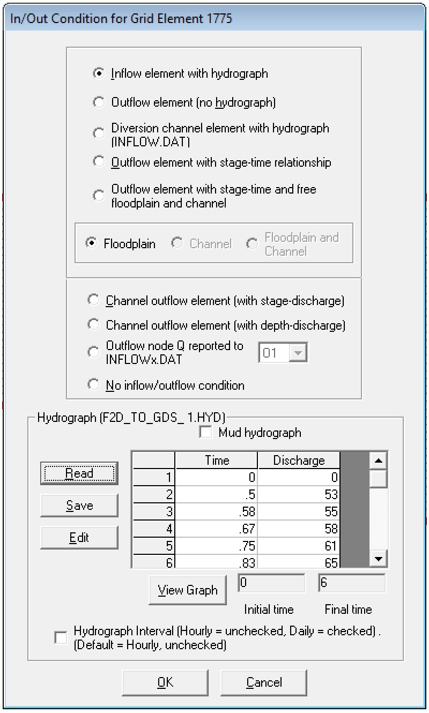
Task: Select Outflow element with stage-time relationship
Action: (99, 162)
